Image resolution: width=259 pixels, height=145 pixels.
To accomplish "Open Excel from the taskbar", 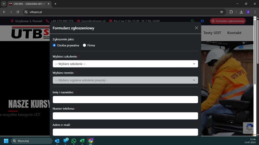I will click(82, 141).
